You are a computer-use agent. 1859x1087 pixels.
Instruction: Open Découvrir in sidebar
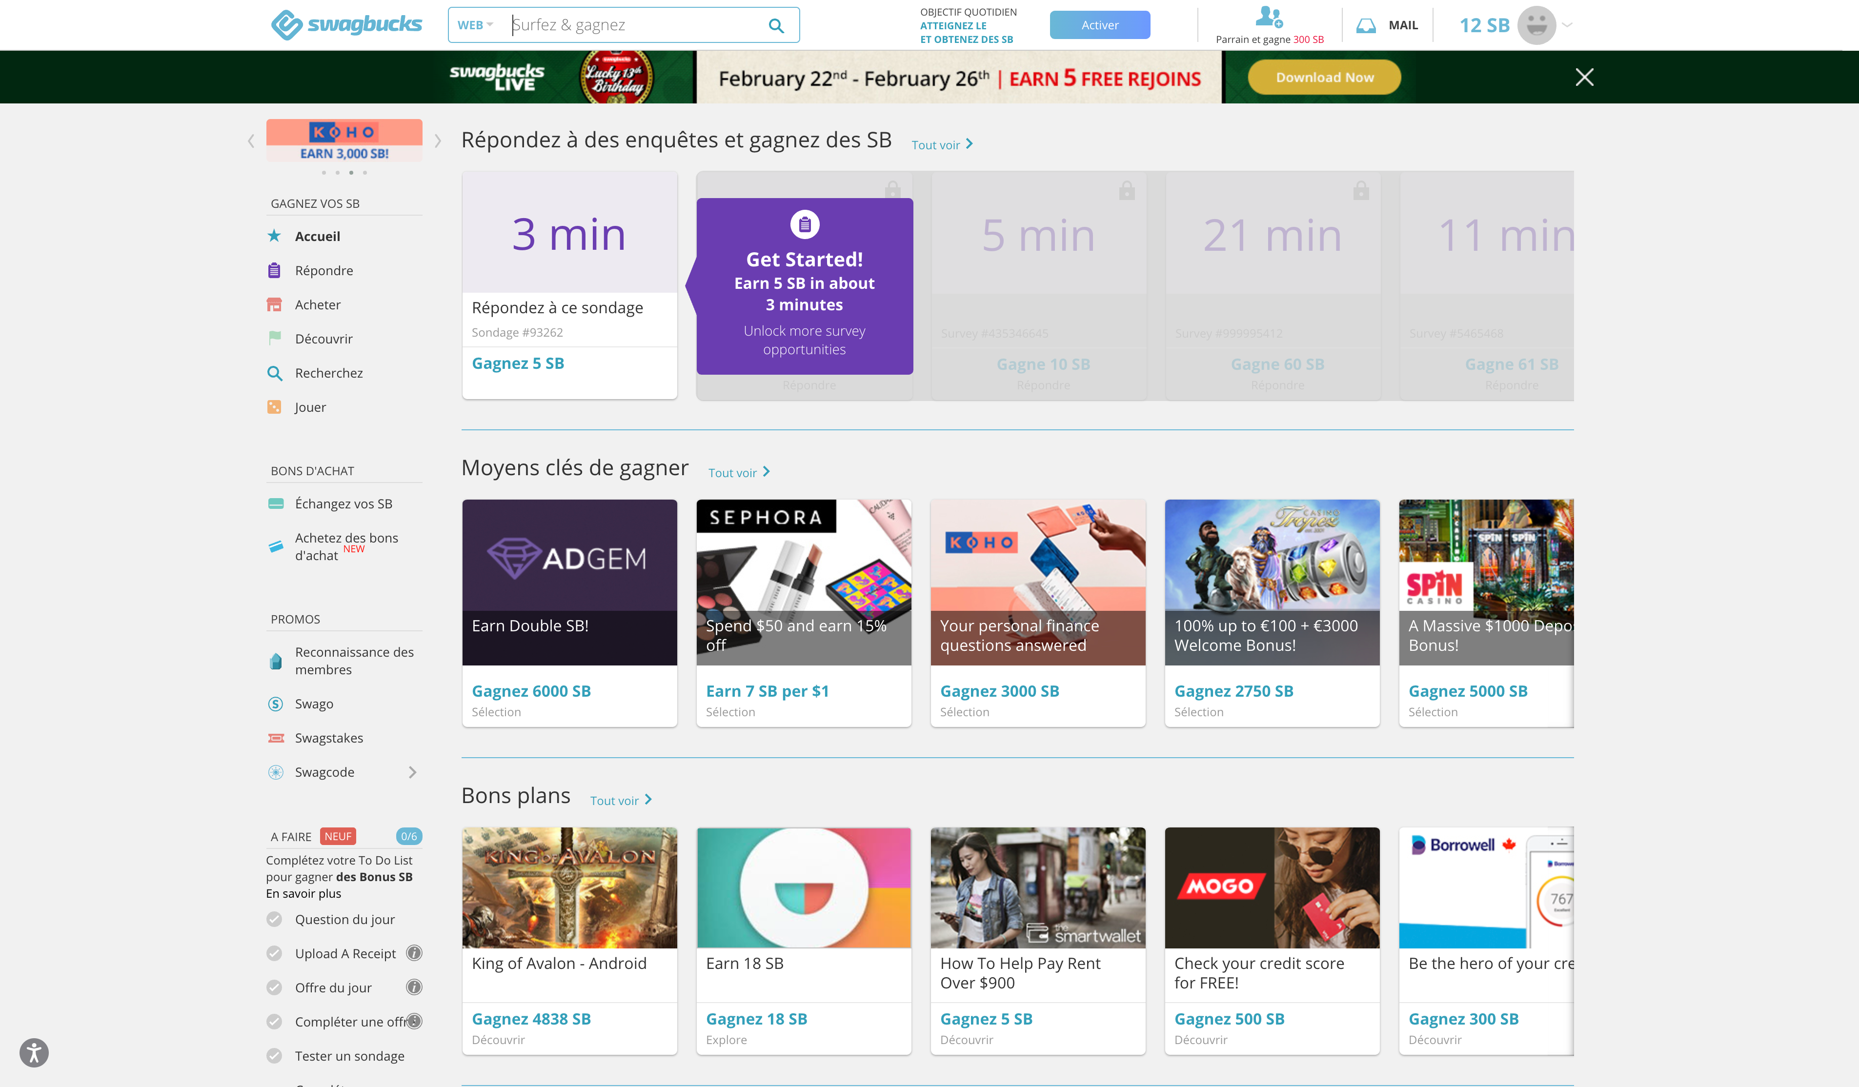point(324,339)
